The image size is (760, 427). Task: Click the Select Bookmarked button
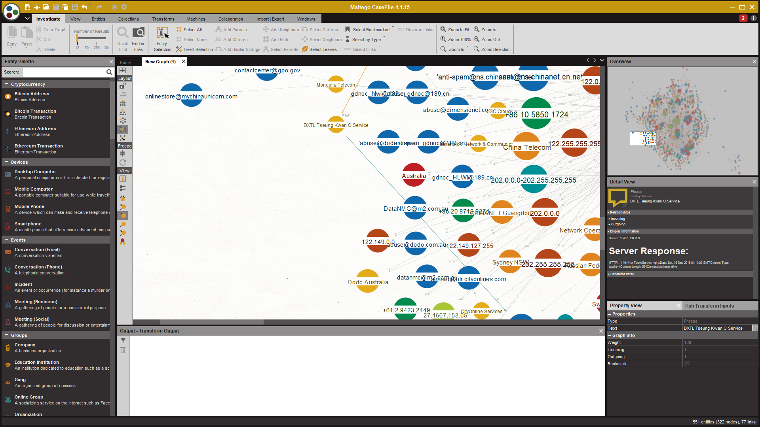click(x=371, y=30)
